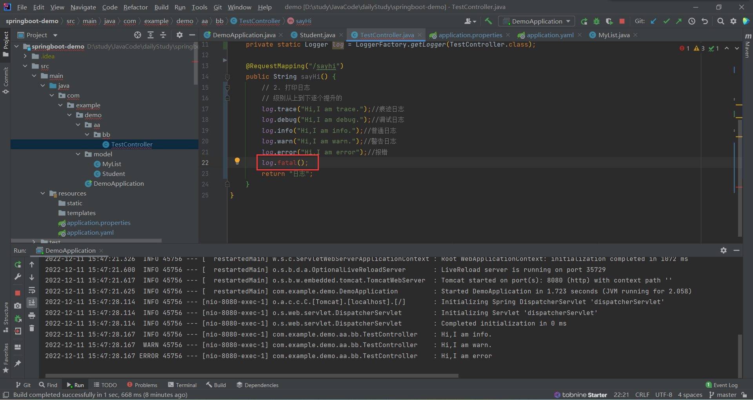Open IDE settings gear in top toolbar
The height and width of the screenshot is (400, 753).
733,21
